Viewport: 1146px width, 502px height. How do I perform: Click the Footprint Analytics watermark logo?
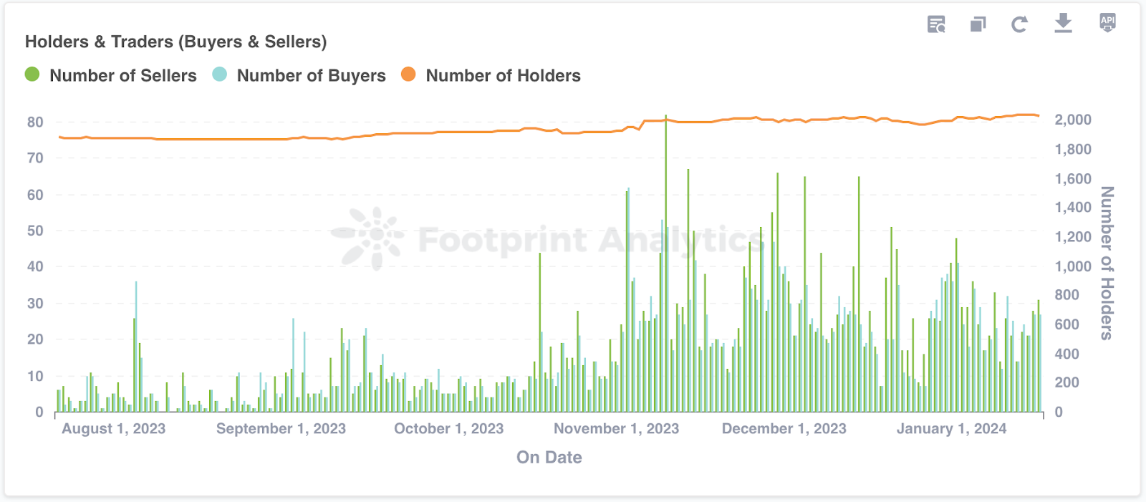367,238
